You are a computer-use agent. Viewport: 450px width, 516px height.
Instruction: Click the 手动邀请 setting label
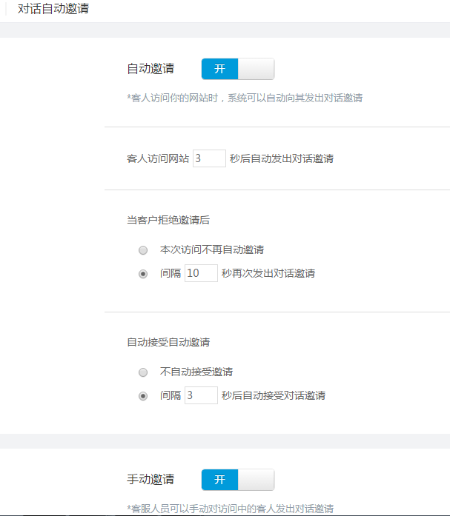150,480
